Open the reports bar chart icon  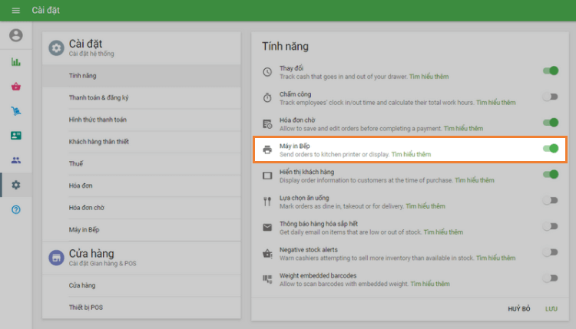(x=16, y=62)
